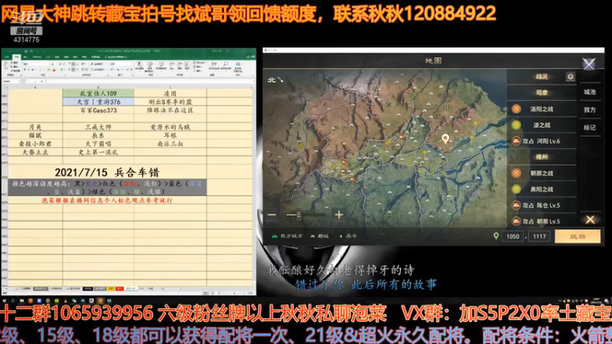Viewport: 612px width, 344px height.
Task: Click X coordinate field showing 1050
Action: coord(513,236)
